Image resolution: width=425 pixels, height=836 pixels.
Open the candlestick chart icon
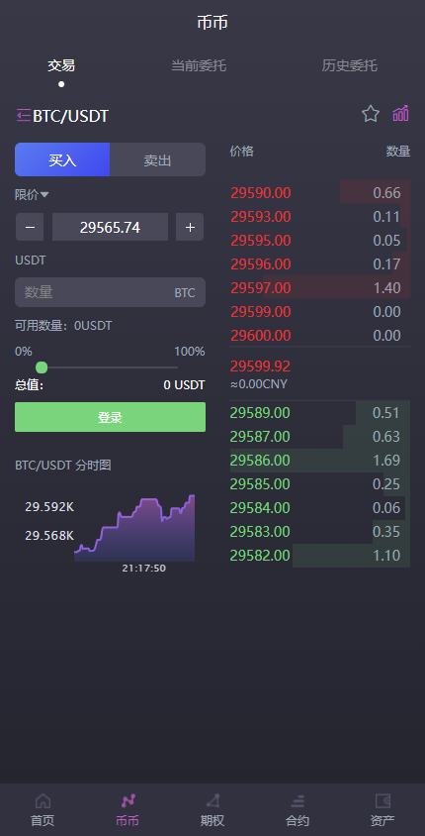coord(400,113)
